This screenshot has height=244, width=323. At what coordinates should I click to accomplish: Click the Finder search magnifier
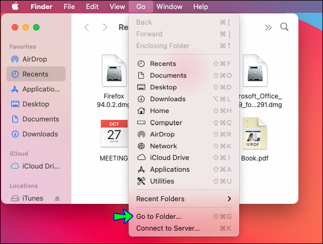pyautogui.click(x=284, y=27)
